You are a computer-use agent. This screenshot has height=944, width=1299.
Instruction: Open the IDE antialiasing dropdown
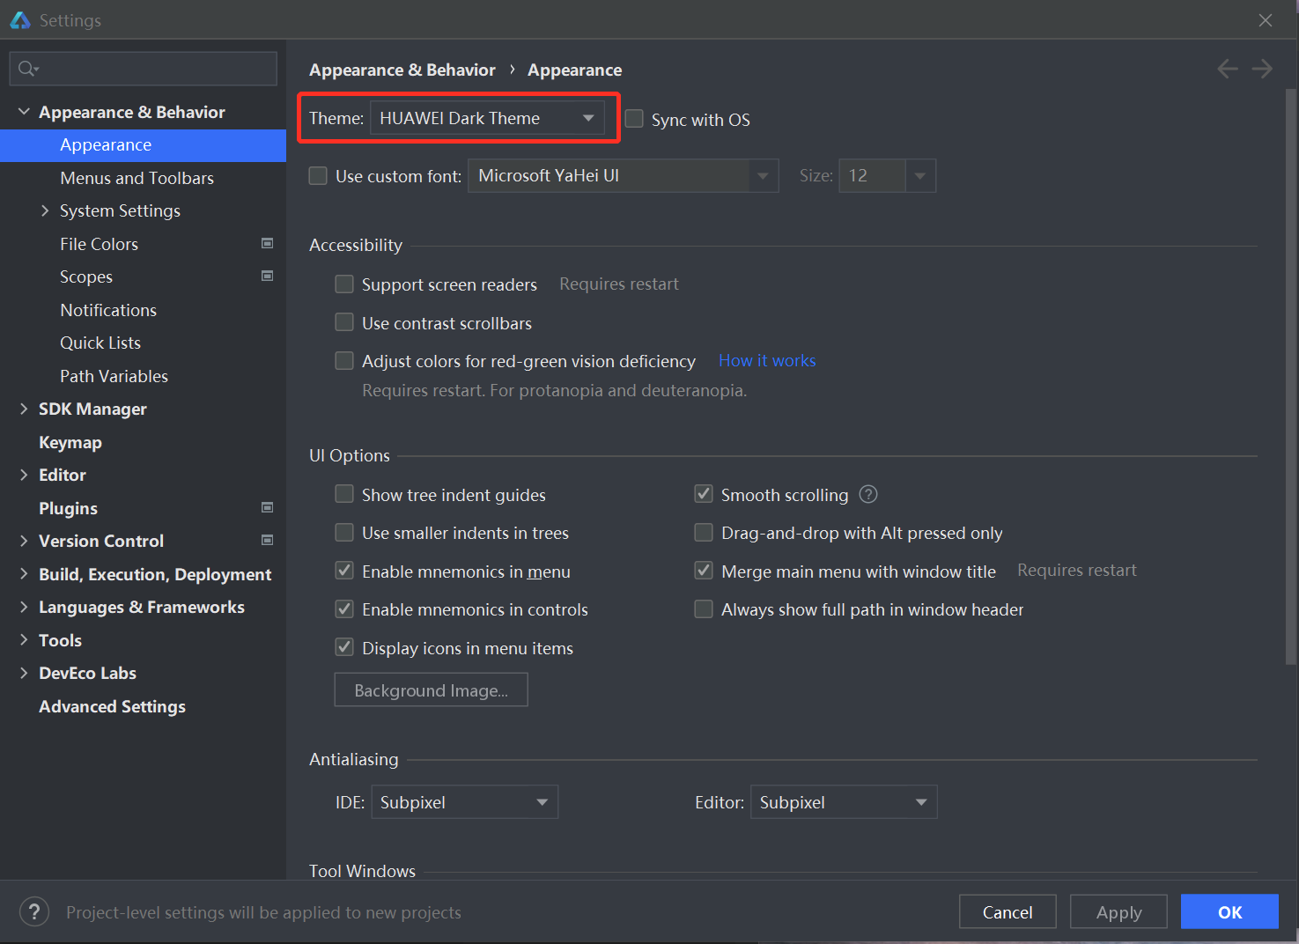(x=464, y=802)
